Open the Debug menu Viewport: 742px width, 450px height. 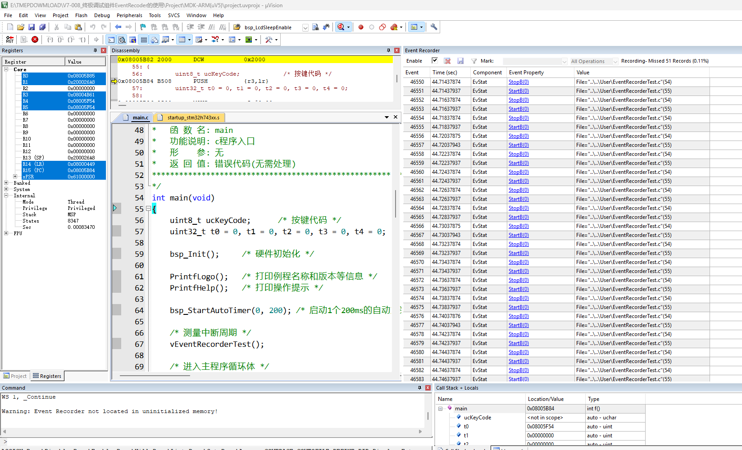pyautogui.click(x=102, y=15)
